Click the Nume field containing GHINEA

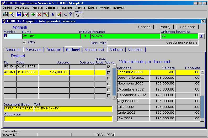51,36
